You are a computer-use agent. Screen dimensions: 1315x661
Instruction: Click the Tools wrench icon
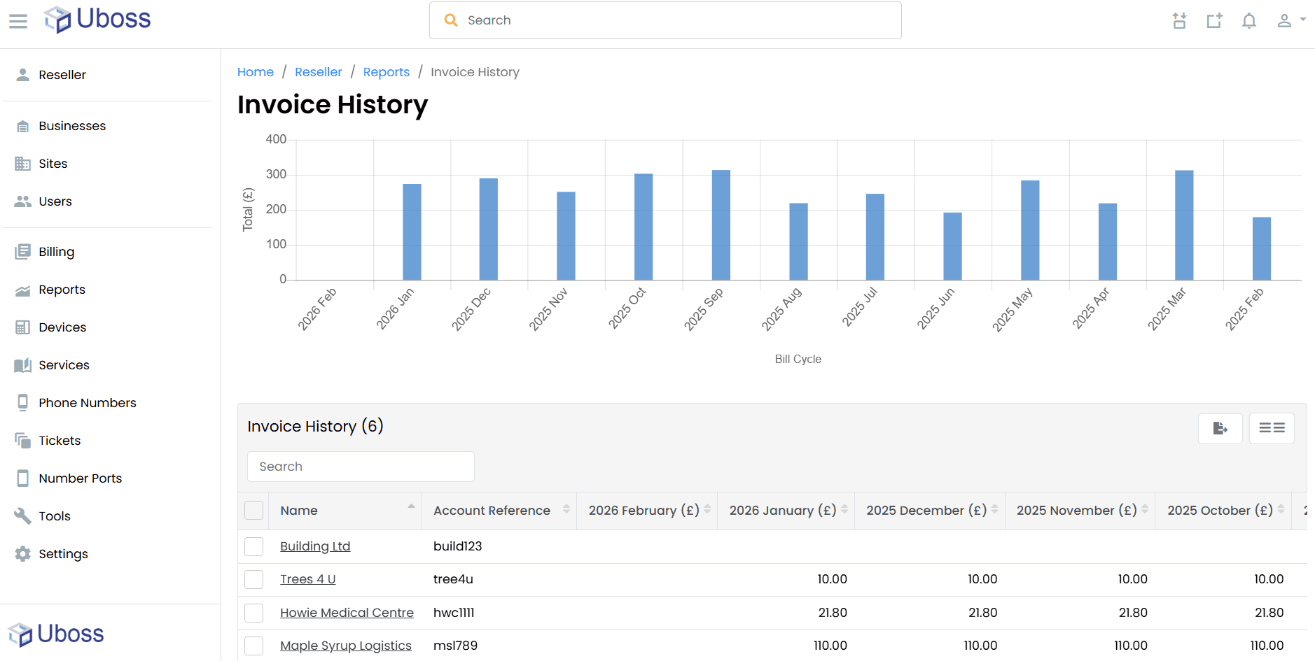click(x=23, y=516)
